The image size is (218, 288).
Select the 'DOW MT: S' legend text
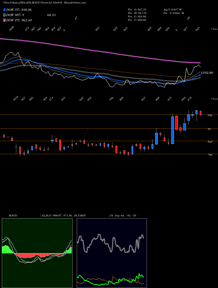tap(15, 15)
